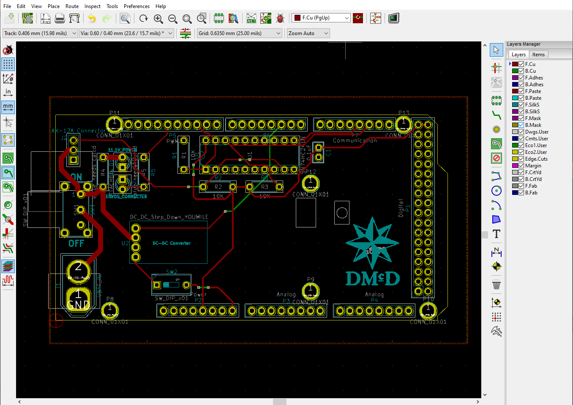573x405 pixels.
Task: Open the Inspect menu
Action: [x=93, y=6]
